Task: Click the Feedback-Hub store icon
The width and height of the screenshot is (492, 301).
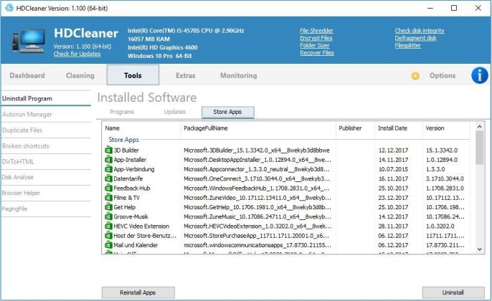Action: click(108, 188)
